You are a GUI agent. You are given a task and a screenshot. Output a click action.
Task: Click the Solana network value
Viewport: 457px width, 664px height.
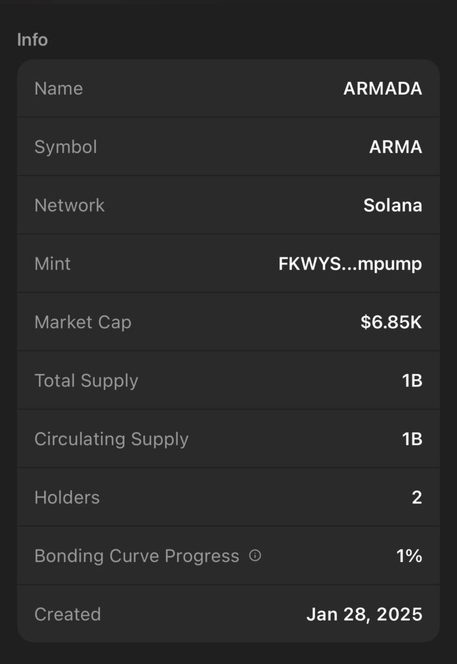pos(392,206)
